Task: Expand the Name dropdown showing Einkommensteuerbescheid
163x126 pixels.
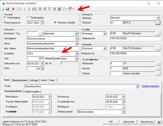Action: (x=76, y=43)
